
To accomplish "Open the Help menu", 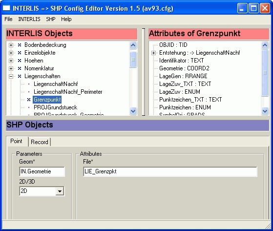I will (x=66, y=19).
